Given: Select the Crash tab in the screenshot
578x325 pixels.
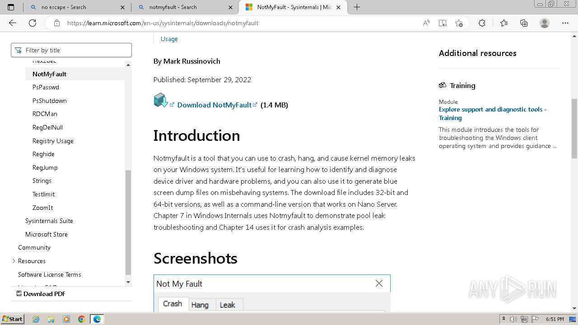Looking at the screenshot, I should [x=172, y=304].
